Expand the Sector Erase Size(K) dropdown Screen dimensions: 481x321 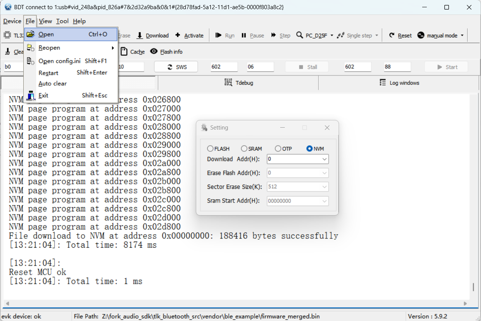click(324, 187)
